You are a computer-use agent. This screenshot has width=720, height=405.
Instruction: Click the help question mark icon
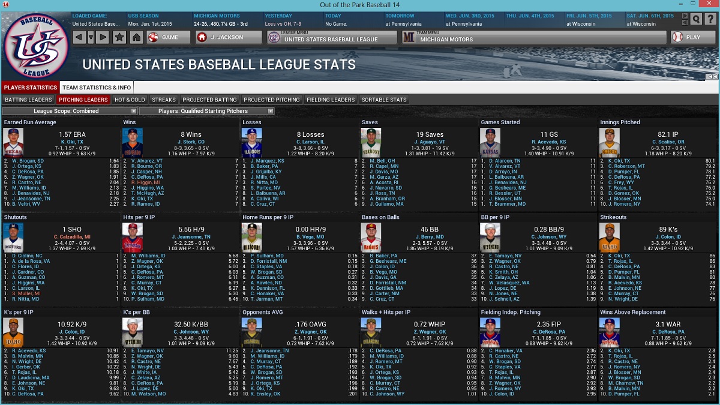point(710,19)
